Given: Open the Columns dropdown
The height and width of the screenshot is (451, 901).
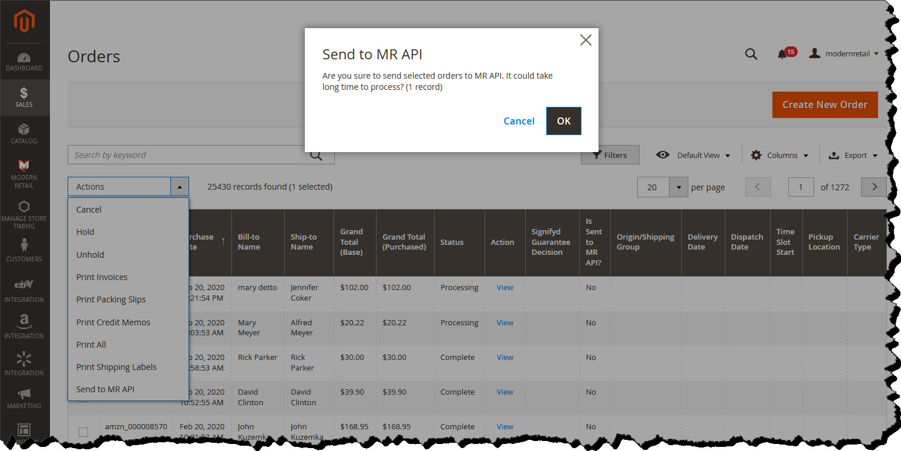Looking at the screenshot, I should [x=779, y=155].
